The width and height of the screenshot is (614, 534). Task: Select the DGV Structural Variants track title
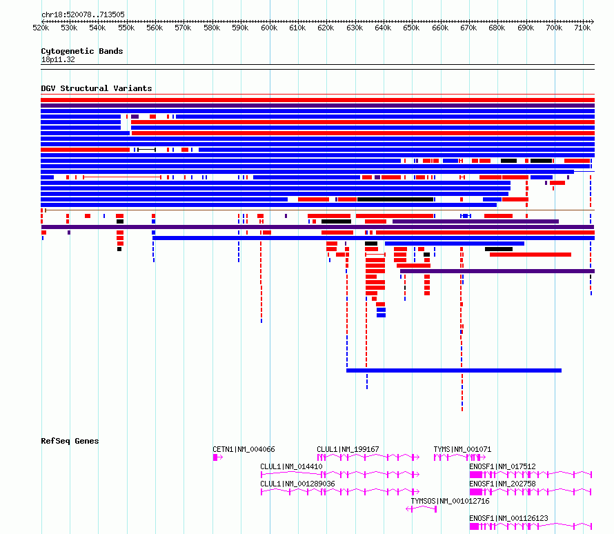coord(97,88)
